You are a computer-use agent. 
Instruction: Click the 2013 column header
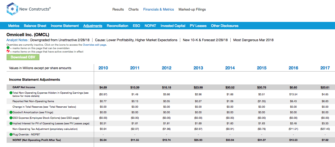tap(198, 68)
